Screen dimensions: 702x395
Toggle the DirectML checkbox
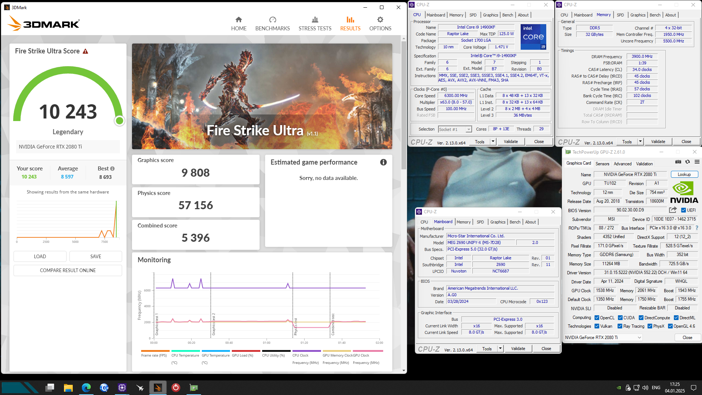[676, 318]
